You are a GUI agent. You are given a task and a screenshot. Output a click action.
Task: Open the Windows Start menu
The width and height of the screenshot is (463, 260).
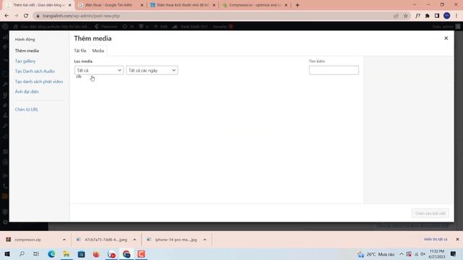coord(7,254)
